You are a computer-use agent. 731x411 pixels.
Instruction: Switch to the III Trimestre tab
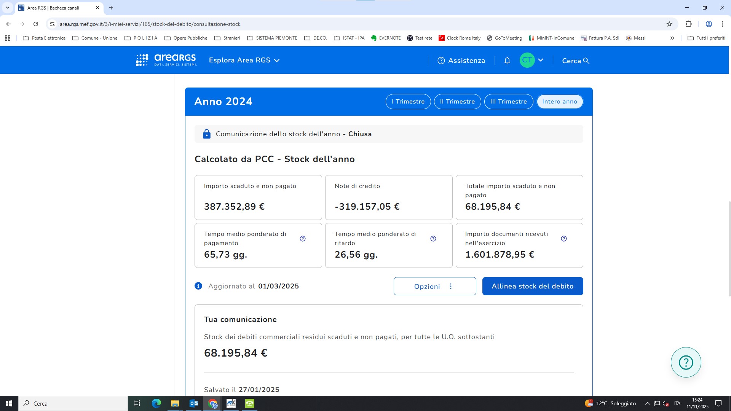pyautogui.click(x=508, y=102)
